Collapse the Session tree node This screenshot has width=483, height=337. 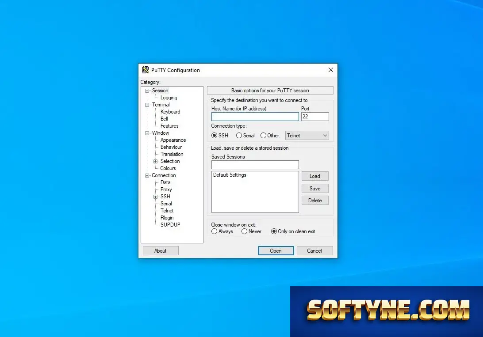pyautogui.click(x=147, y=91)
